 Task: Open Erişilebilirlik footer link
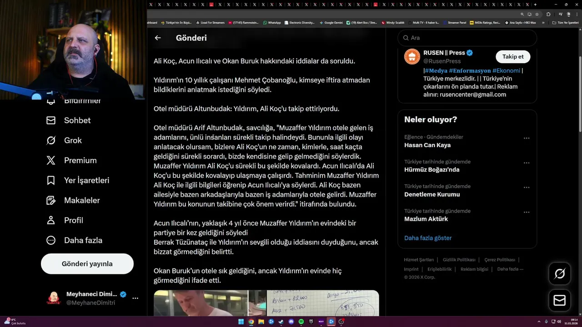pyautogui.click(x=440, y=269)
